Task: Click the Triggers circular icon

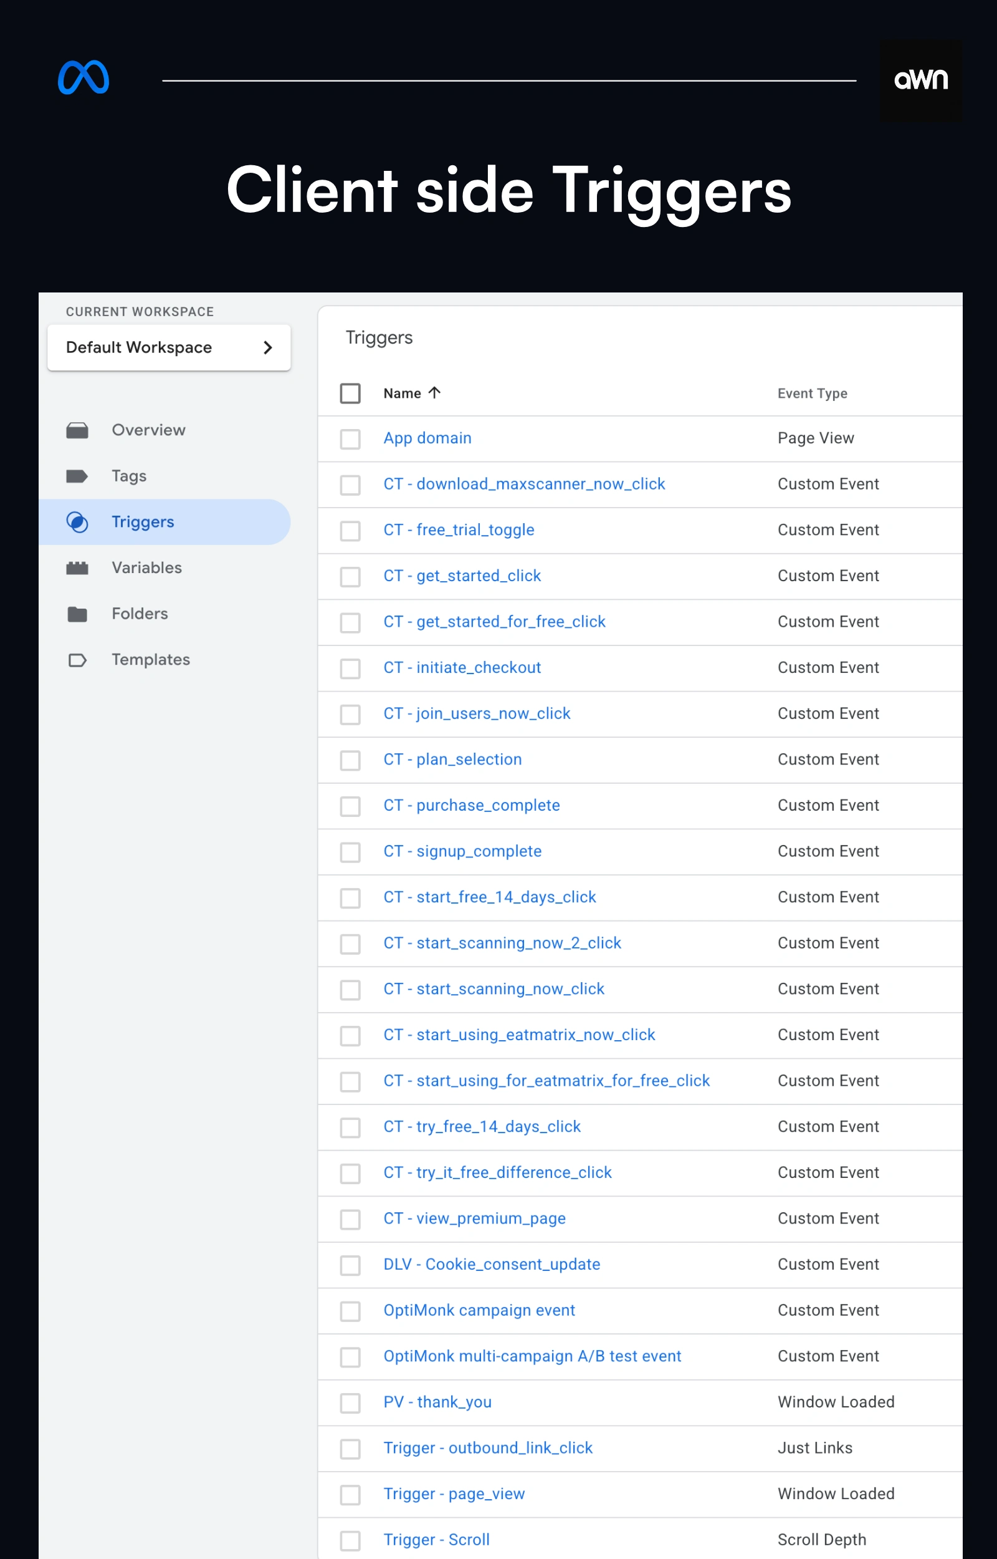Action: pos(77,522)
